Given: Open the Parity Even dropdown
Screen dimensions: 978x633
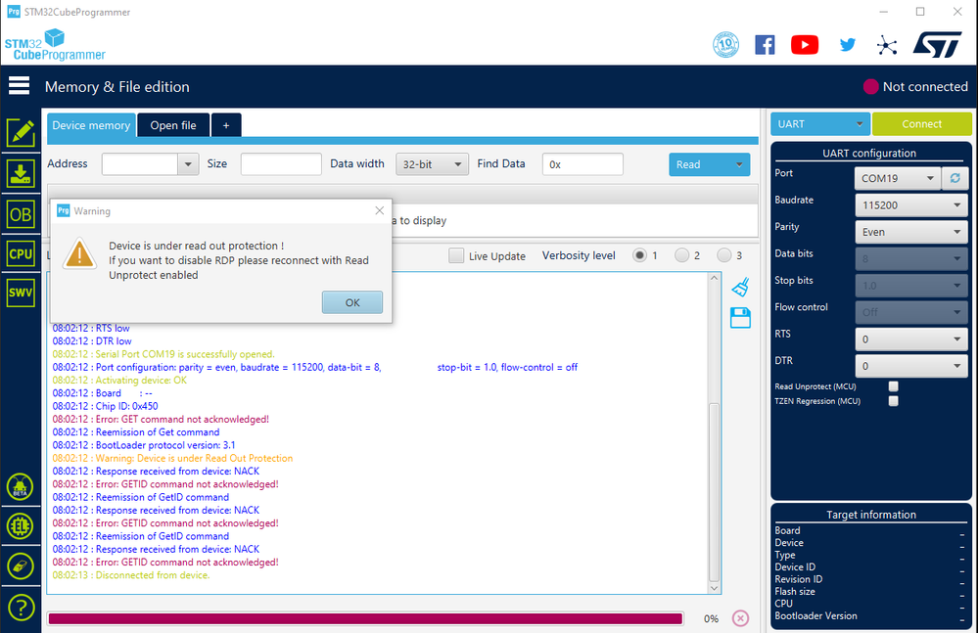Looking at the screenshot, I should click(x=911, y=232).
